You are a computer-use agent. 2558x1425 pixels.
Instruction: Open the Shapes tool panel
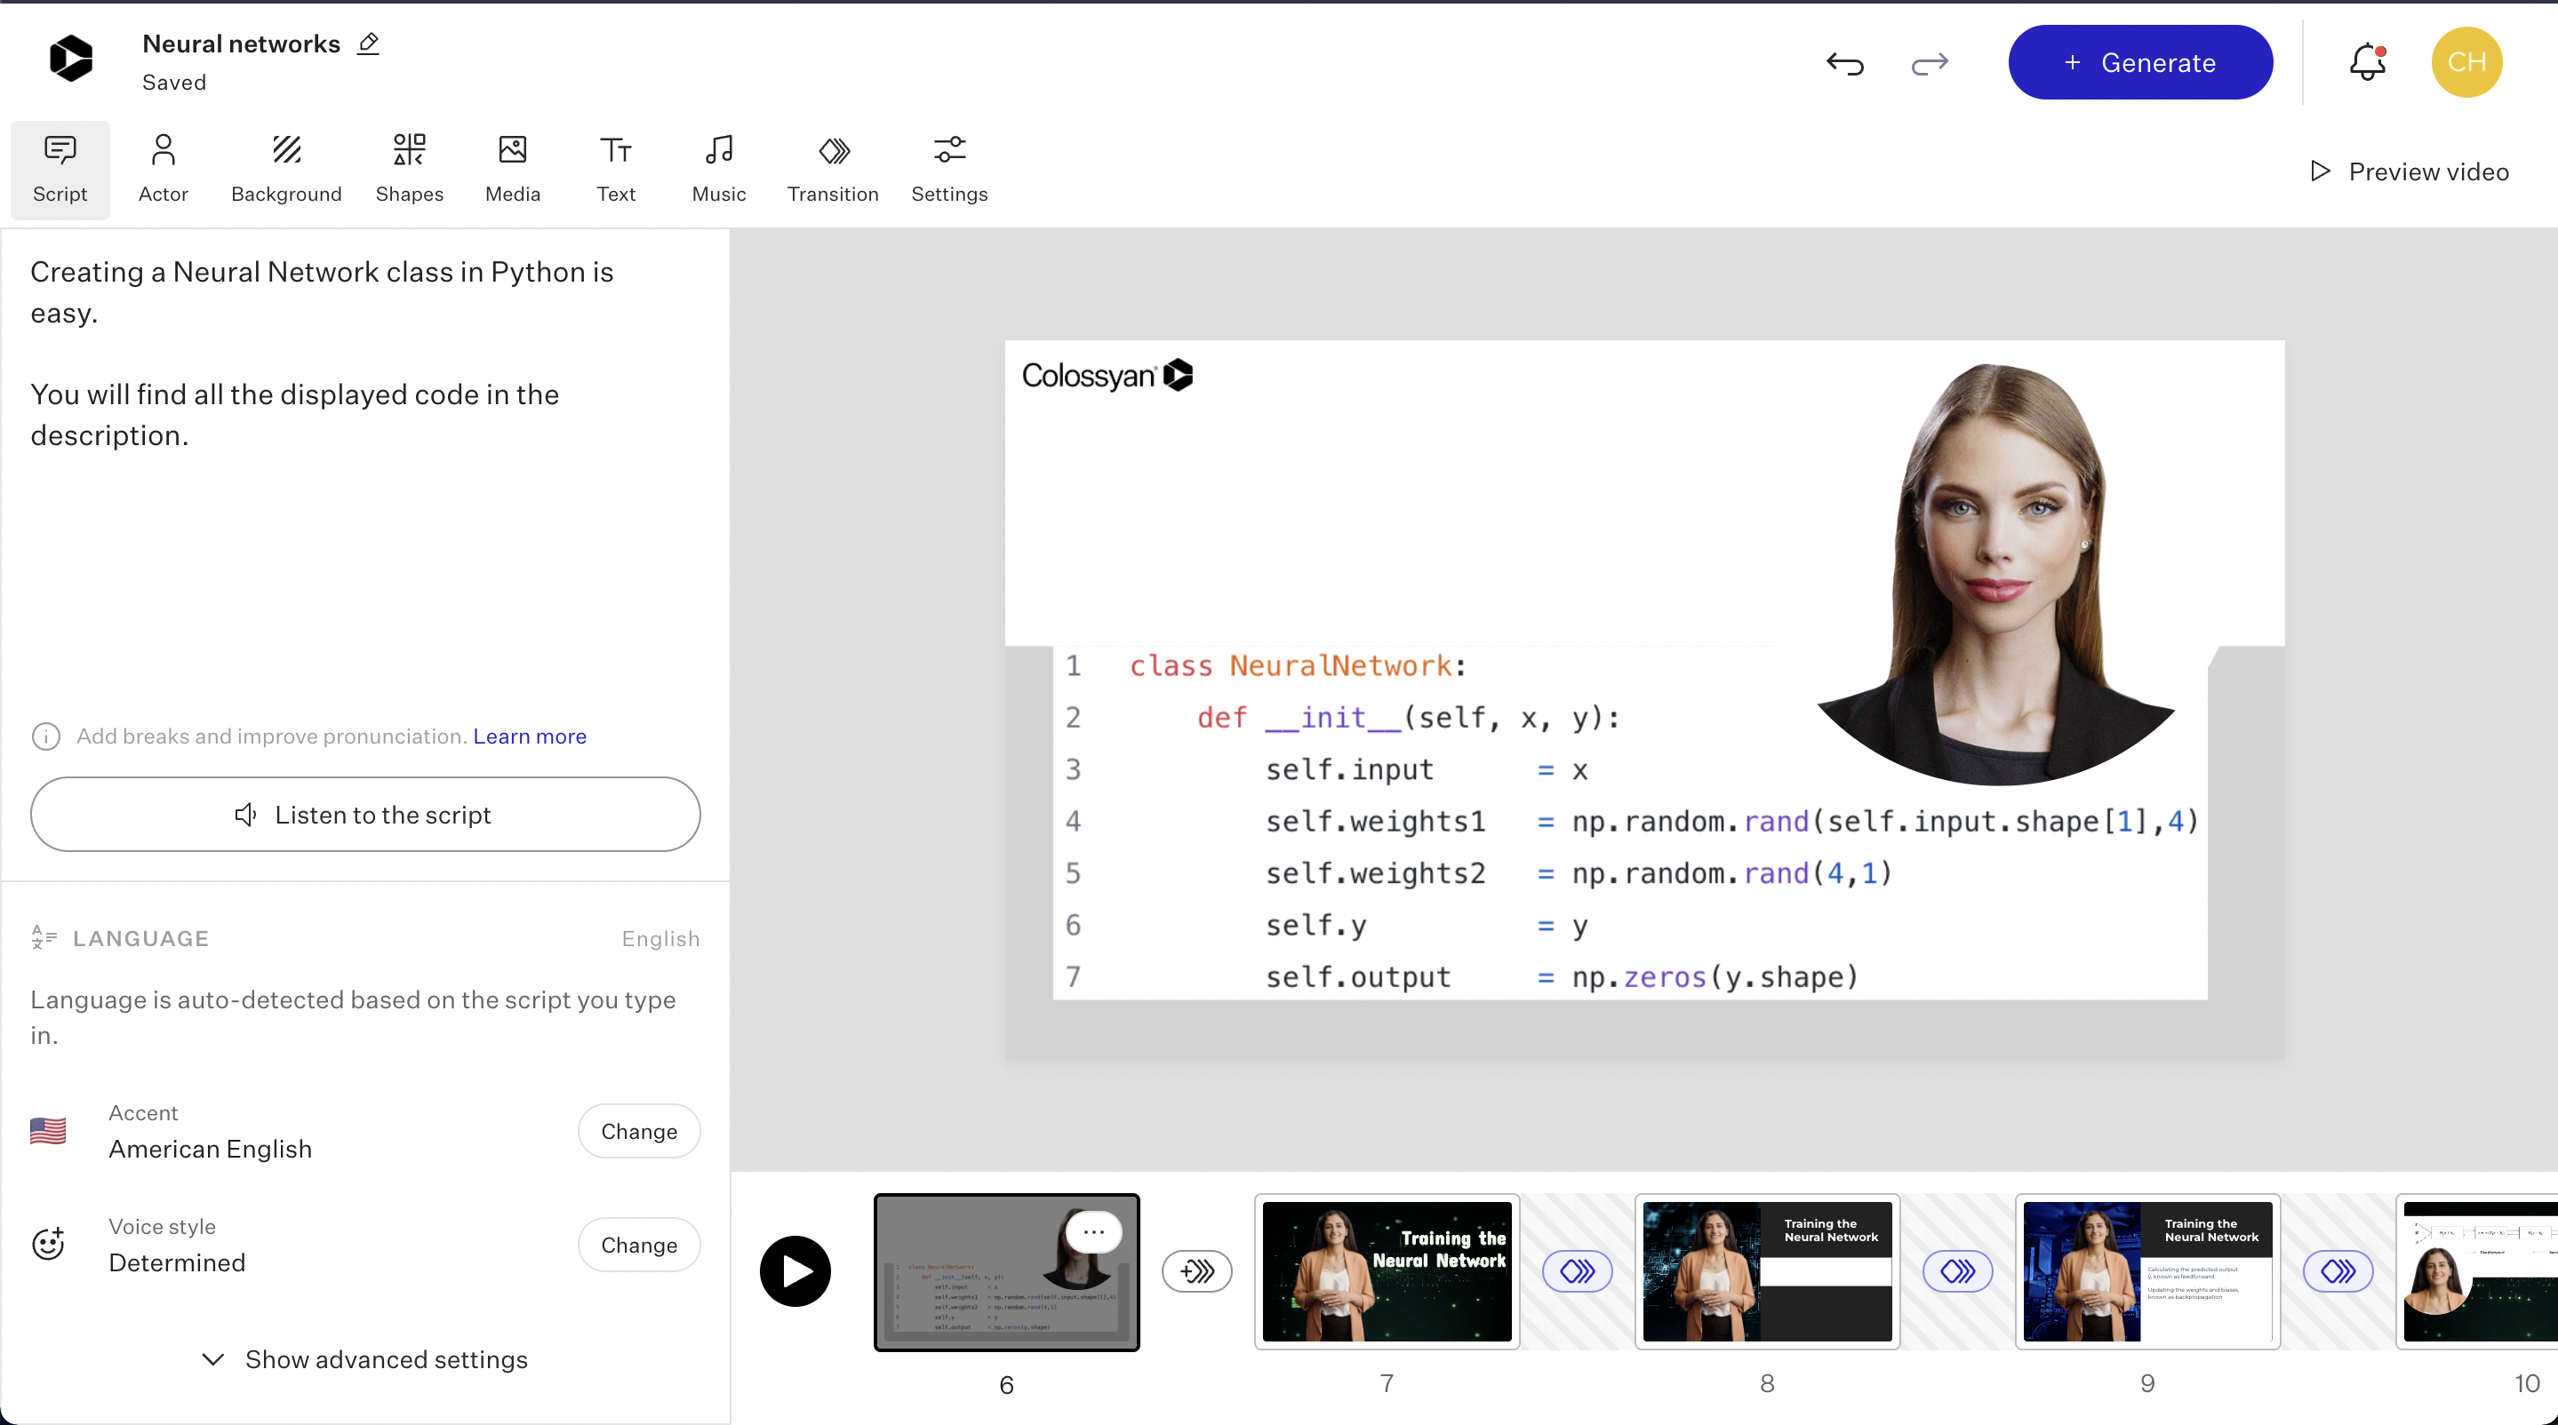(x=409, y=169)
